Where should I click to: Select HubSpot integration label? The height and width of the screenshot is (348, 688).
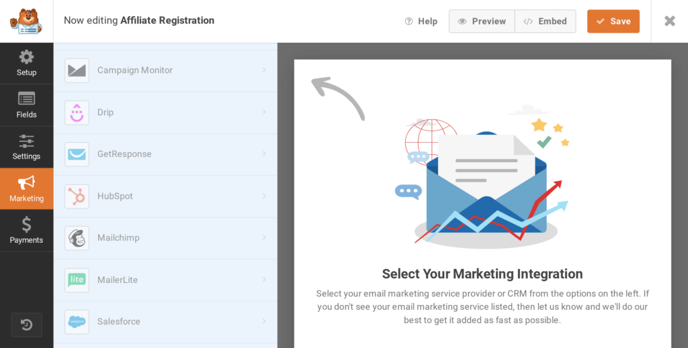tap(115, 196)
